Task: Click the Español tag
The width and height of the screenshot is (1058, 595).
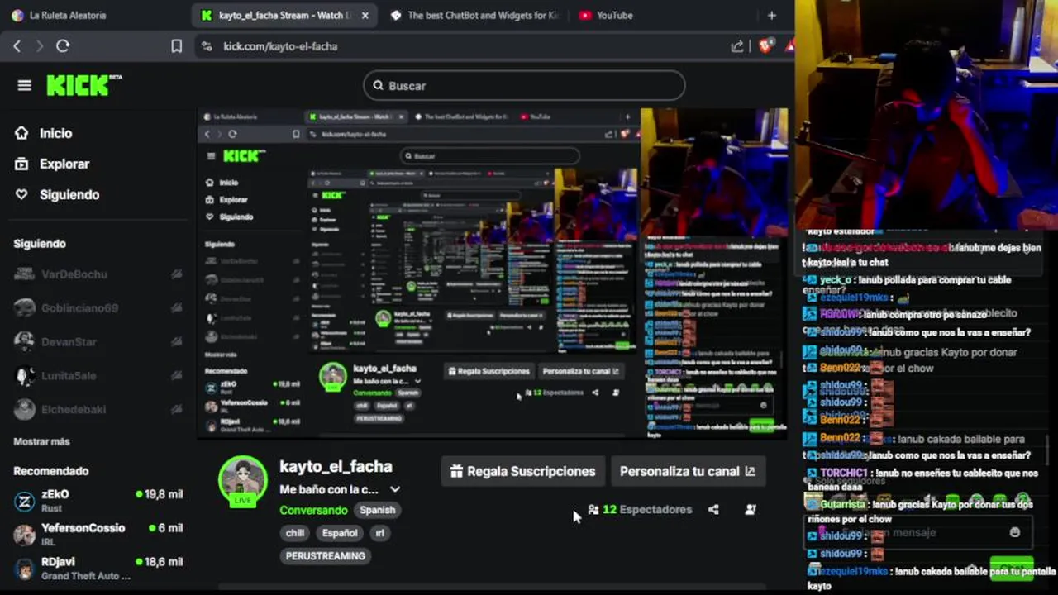Action: [339, 533]
